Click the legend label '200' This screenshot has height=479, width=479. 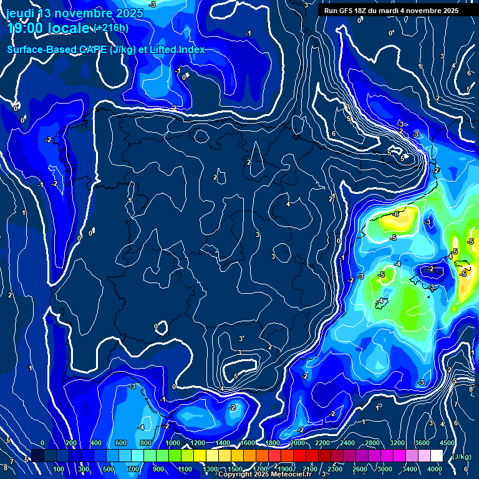71,443
